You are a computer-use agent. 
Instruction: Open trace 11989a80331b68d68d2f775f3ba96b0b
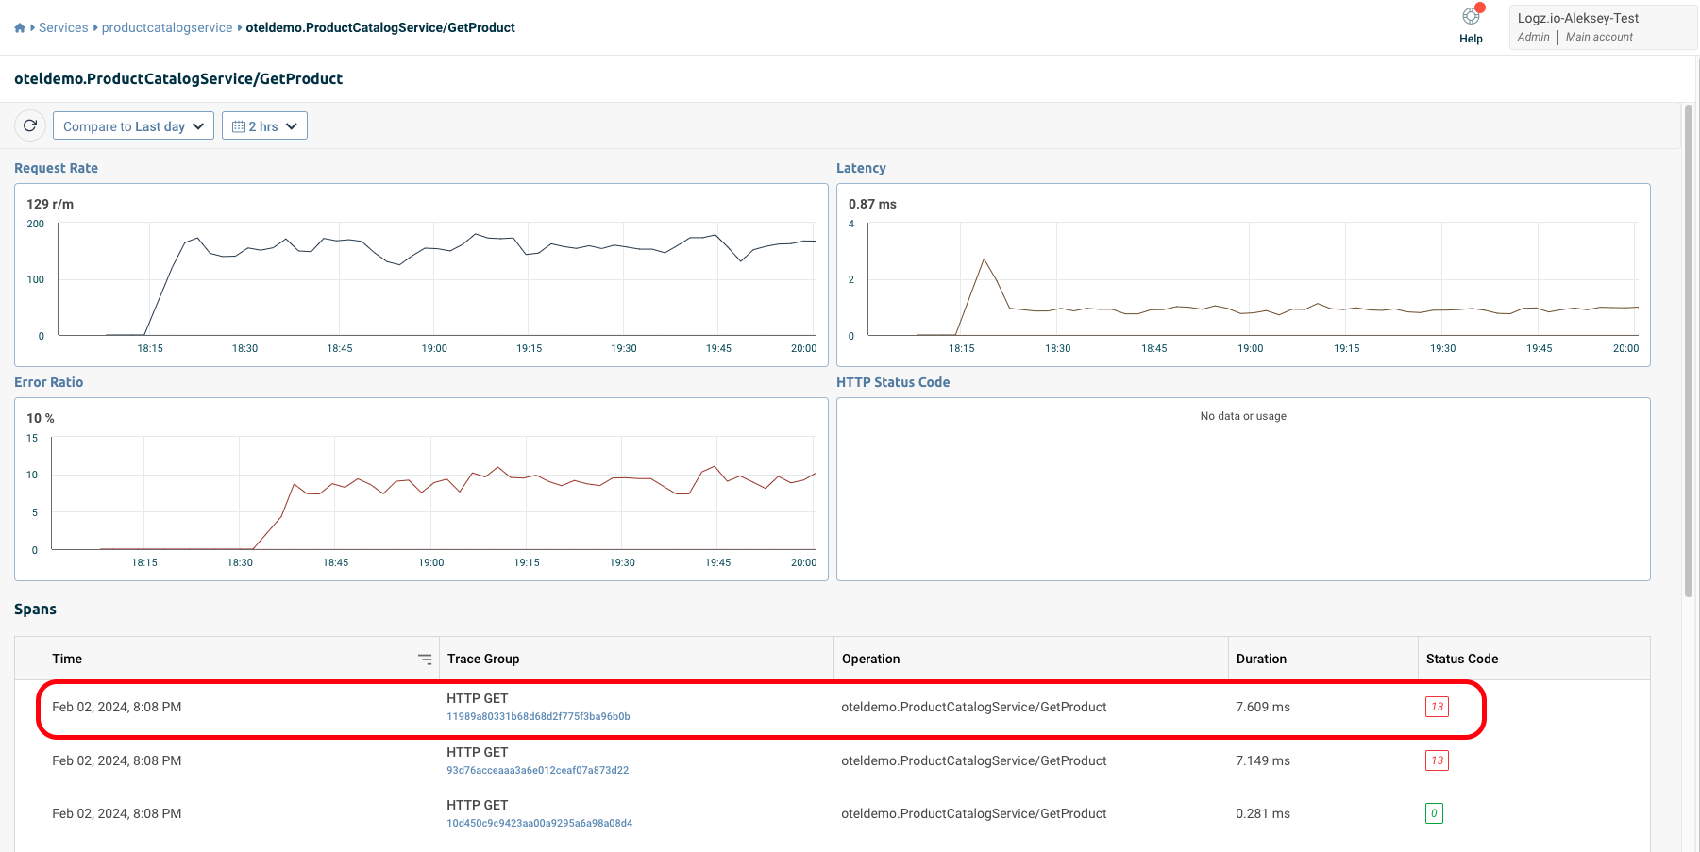[x=538, y=717]
